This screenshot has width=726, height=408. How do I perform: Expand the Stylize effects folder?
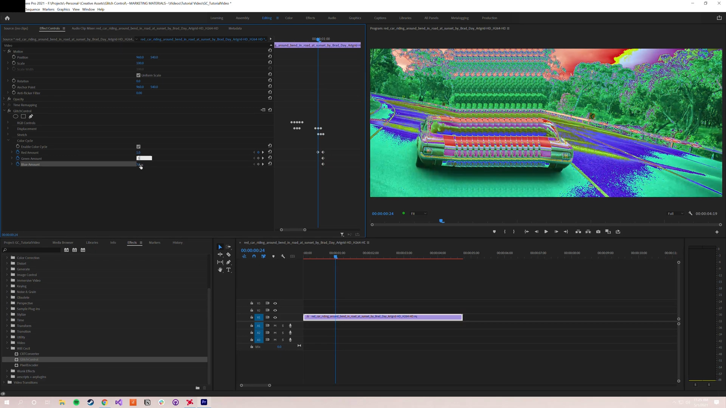click(x=7, y=314)
